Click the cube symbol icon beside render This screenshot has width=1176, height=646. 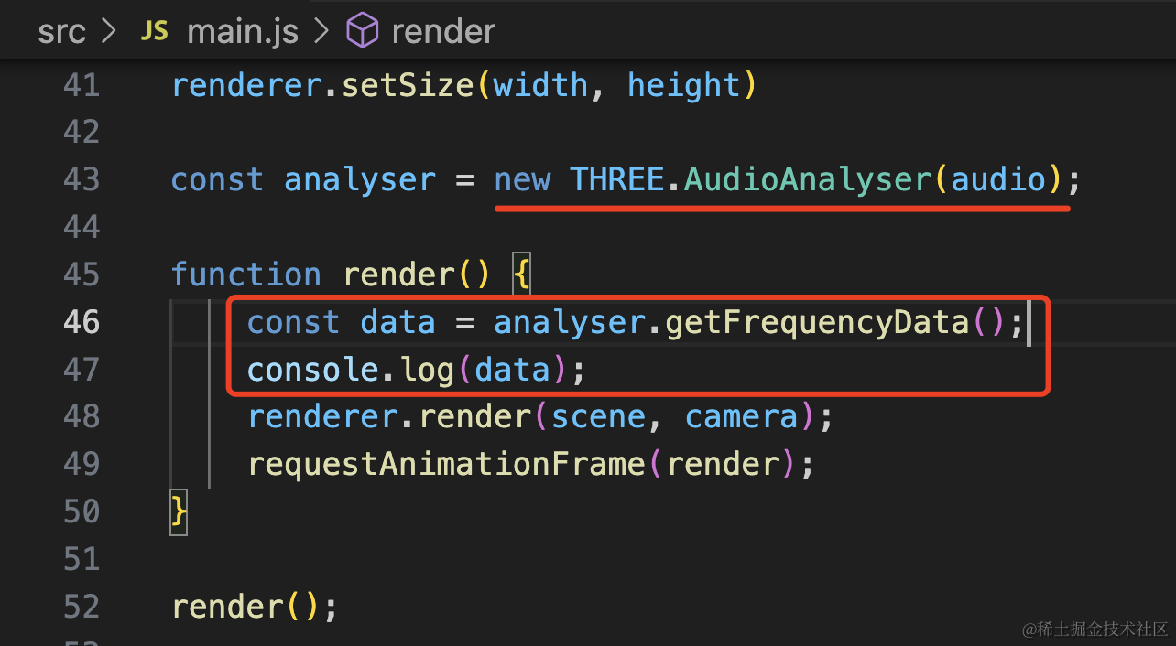coord(362,32)
